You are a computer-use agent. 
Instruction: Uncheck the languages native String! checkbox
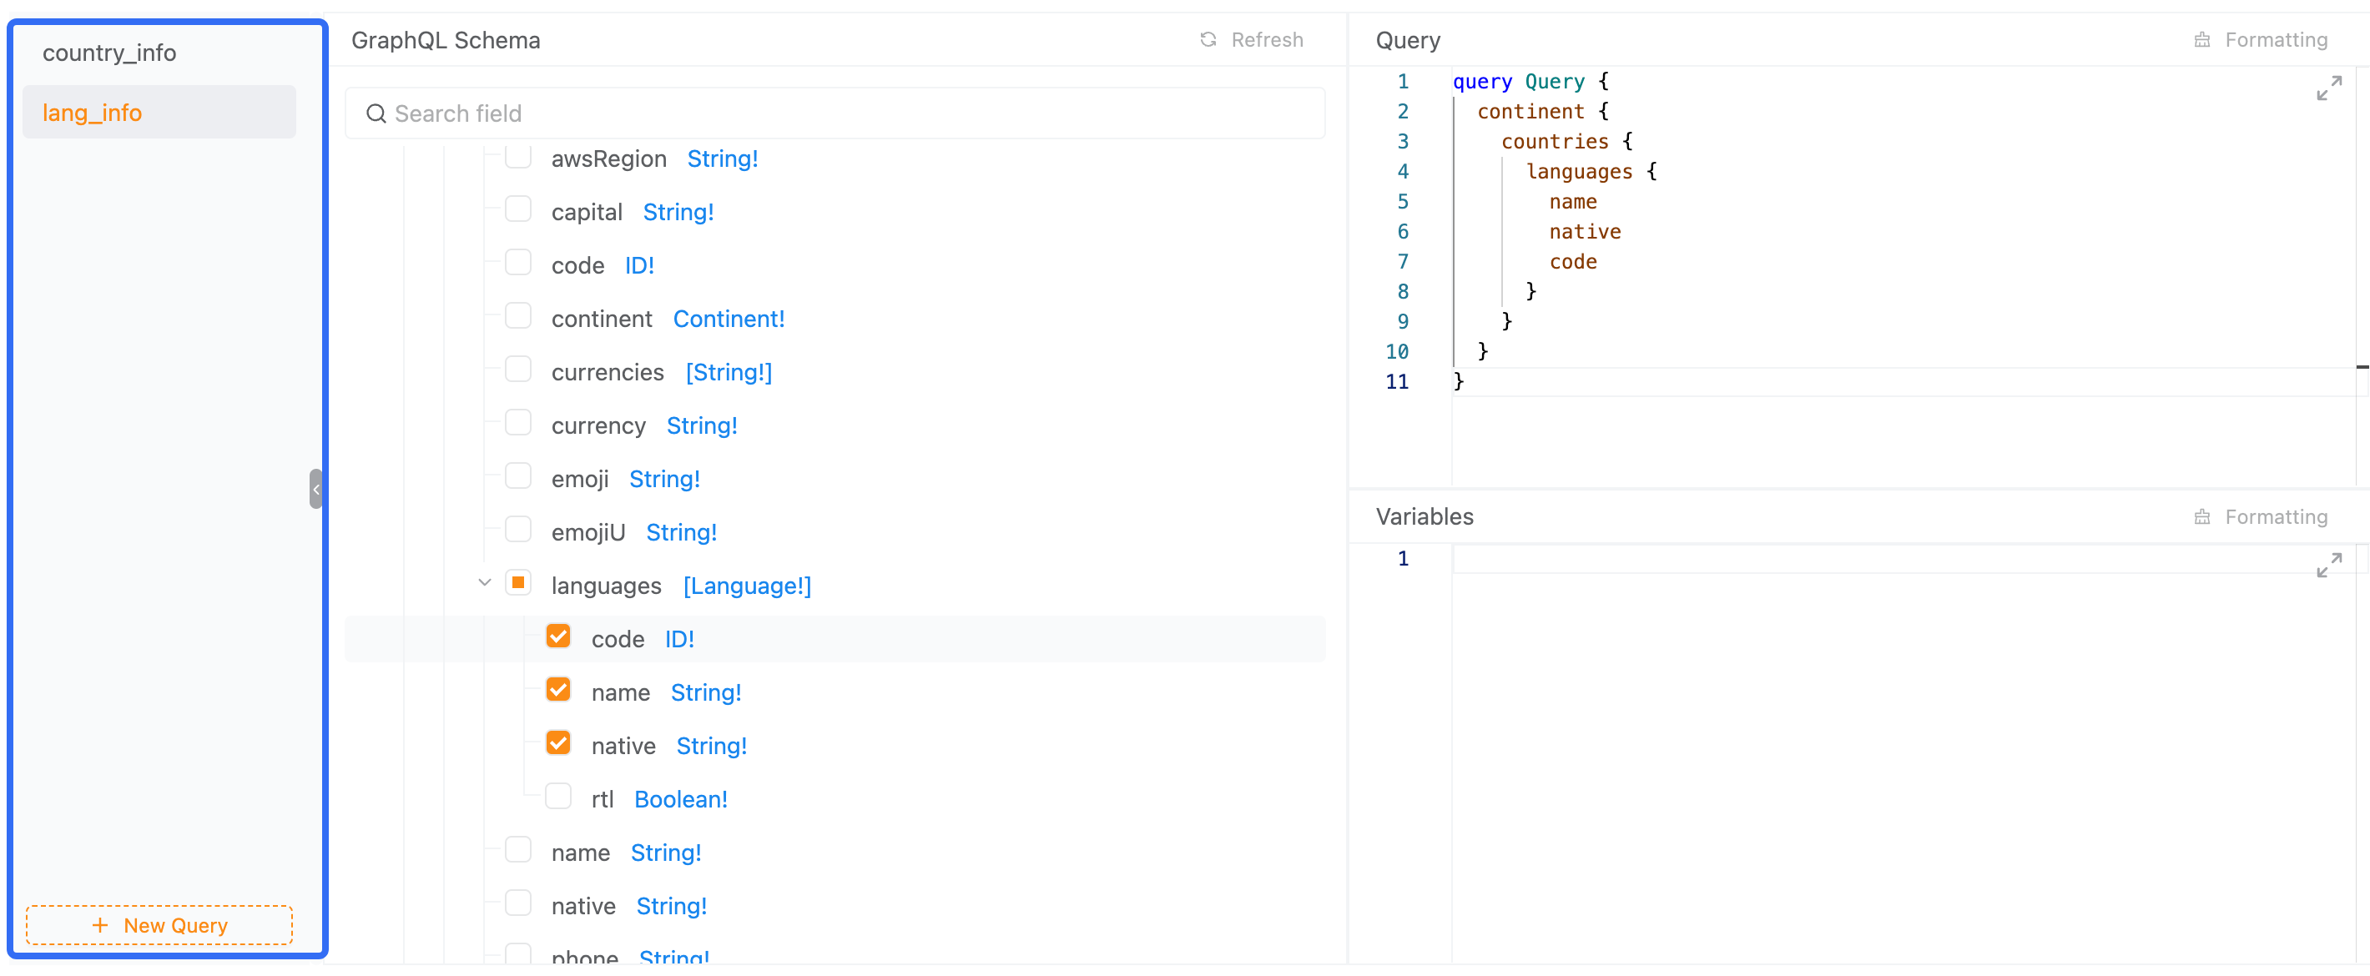coord(558,743)
